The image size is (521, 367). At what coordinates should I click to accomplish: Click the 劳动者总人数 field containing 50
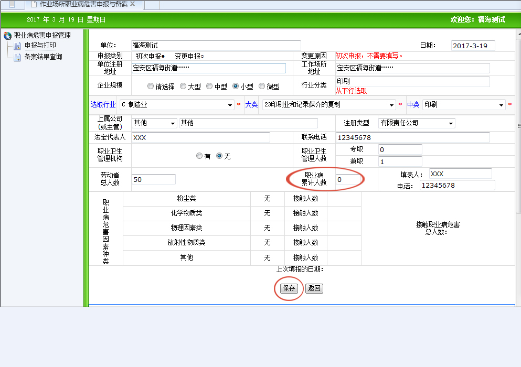pos(153,179)
